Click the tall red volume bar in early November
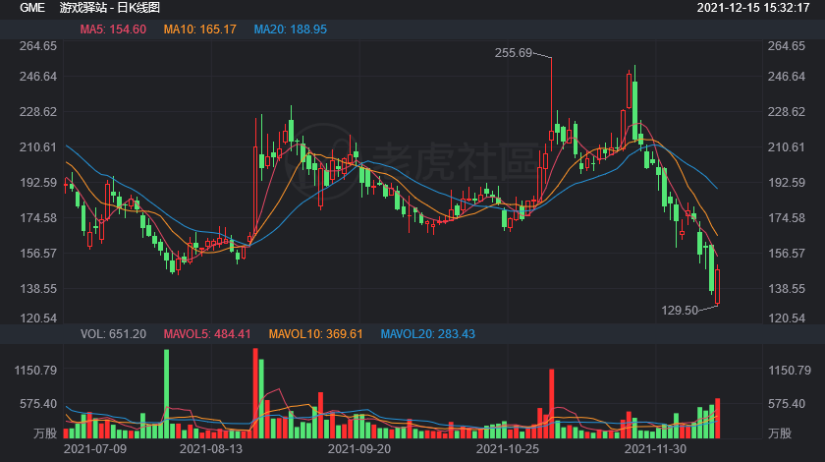The height and width of the screenshot is (462, 825). [551, 404]
